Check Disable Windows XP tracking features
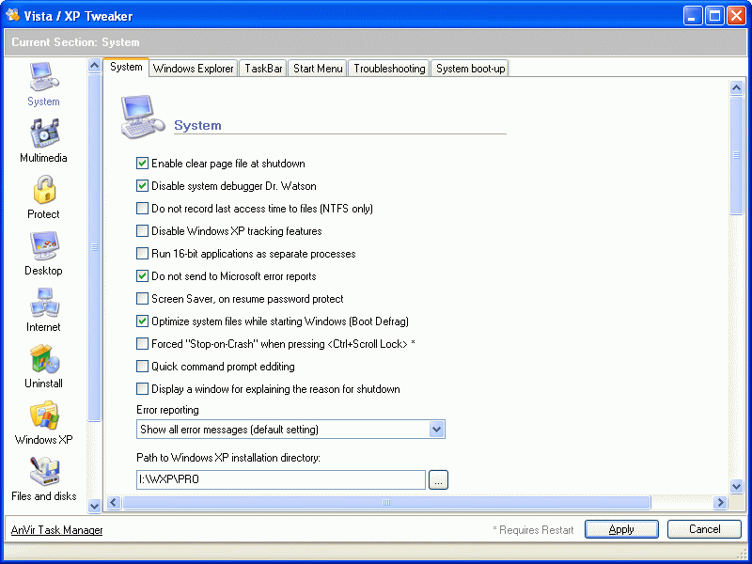This screenshot has width=752, height=564. [142, 230]
